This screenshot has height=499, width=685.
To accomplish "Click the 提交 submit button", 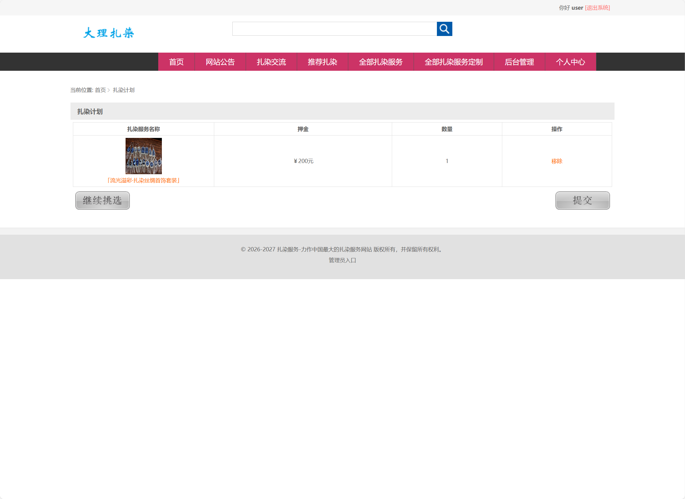I will click(582, 201).
